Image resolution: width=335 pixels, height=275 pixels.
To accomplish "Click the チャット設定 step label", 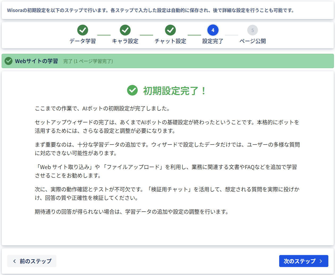I will [170, 41].
